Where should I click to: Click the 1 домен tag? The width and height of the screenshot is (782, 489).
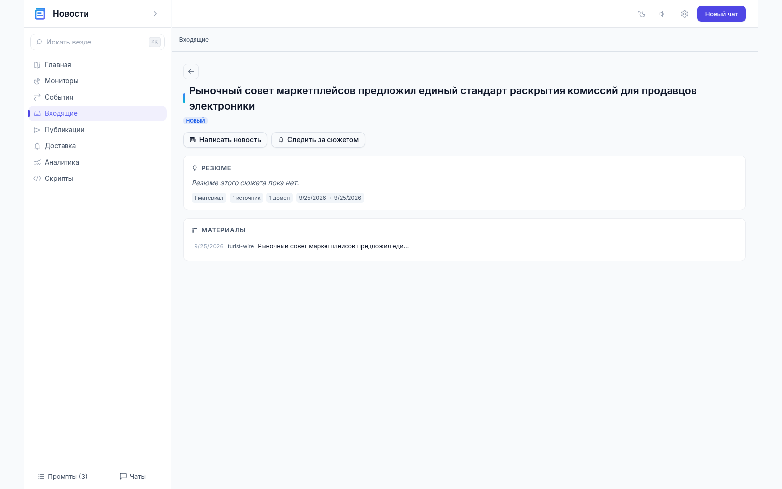[280, 198]
